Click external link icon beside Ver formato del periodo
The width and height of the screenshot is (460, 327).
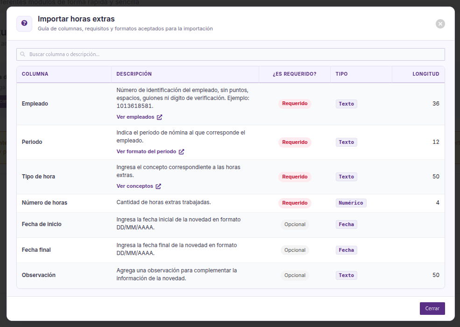point(181,152)
